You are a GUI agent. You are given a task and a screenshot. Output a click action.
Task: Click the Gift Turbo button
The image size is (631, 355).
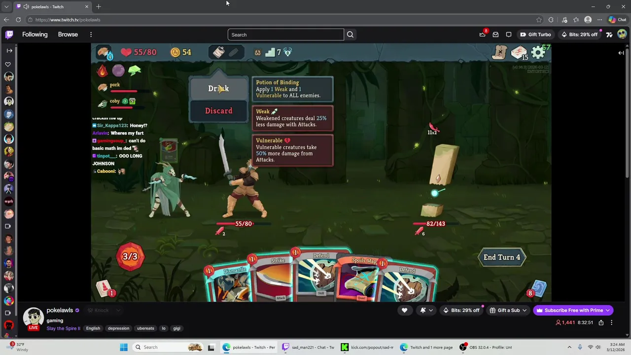(535, 35)
